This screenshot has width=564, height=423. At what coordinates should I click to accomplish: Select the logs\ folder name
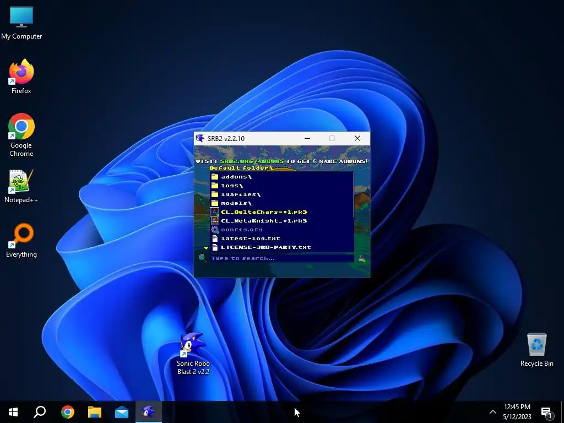[x=232, y=186]
